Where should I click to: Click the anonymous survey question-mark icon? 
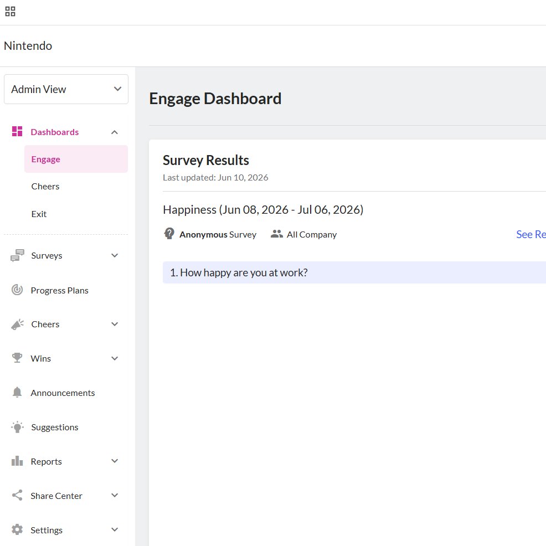[x=169, y=234]
